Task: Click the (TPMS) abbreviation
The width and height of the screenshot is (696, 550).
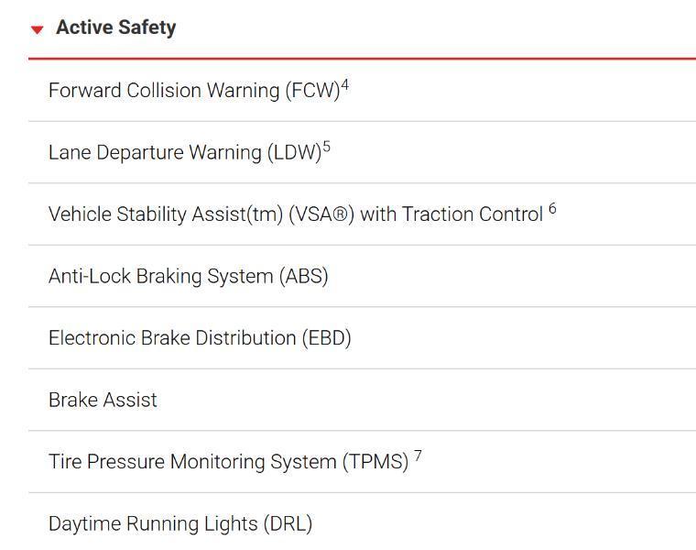Action: [375, 462]
